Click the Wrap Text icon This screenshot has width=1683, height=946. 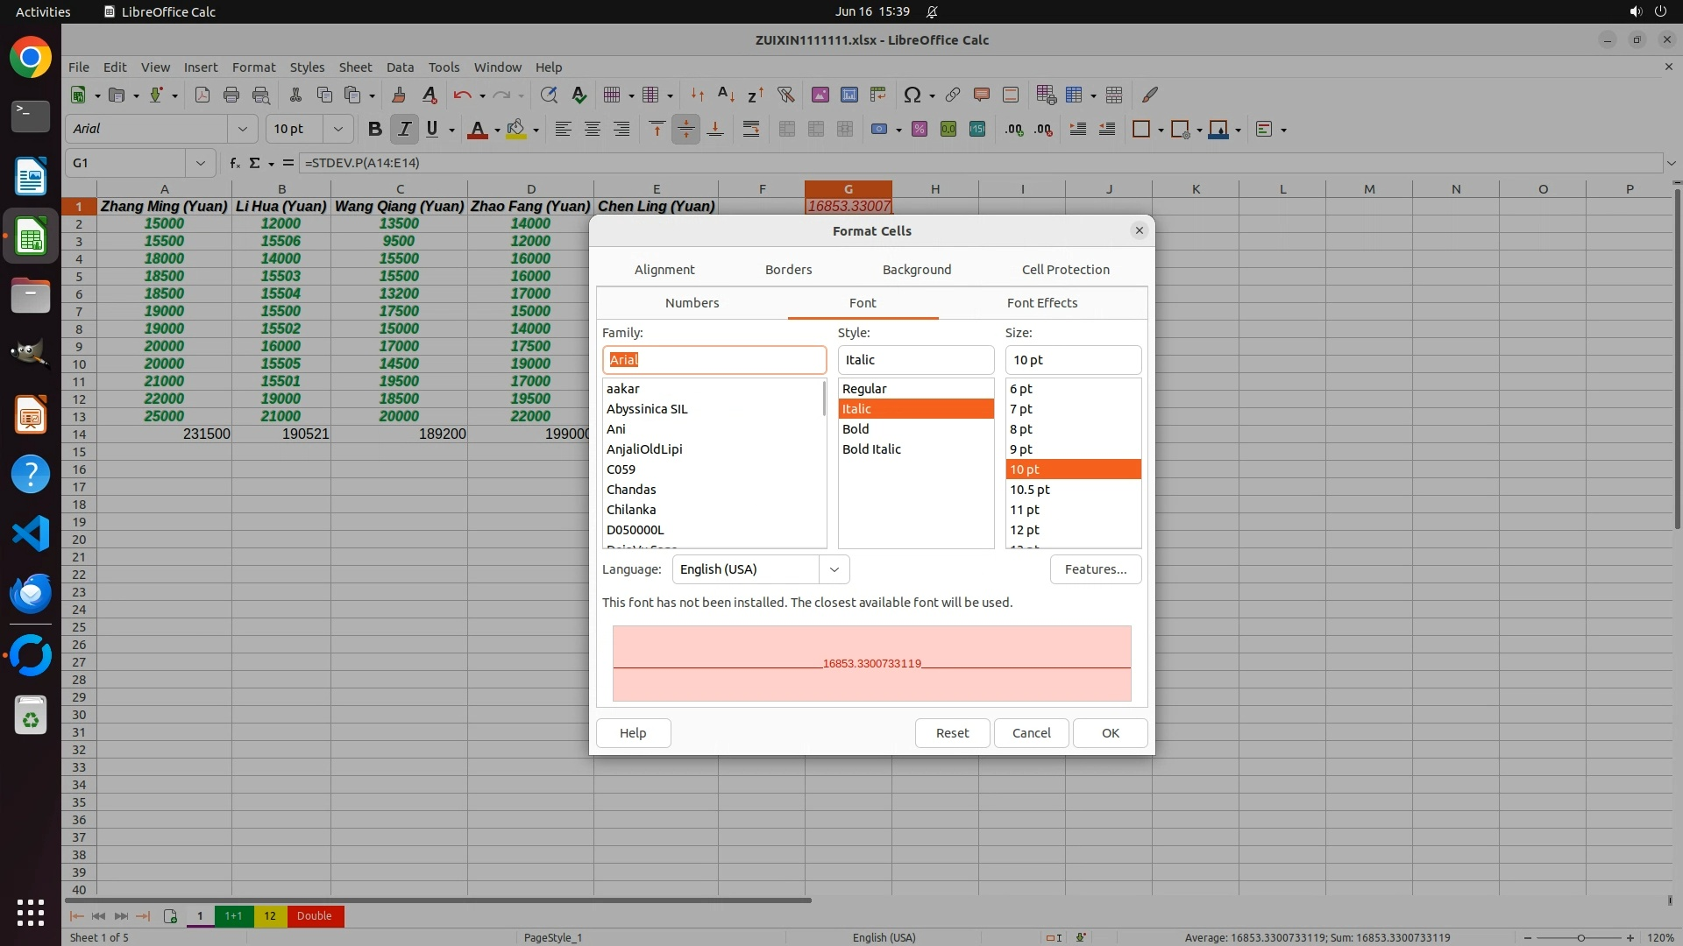pyautogui.click(x=751, y=129)
